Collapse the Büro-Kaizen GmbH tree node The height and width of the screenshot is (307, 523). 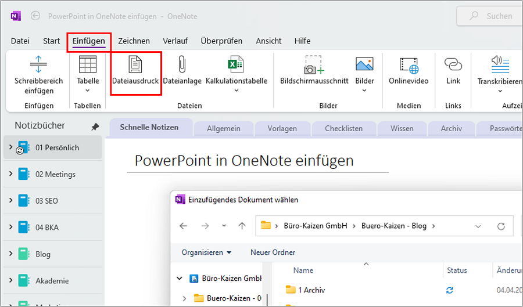click(x=180, y=279)
